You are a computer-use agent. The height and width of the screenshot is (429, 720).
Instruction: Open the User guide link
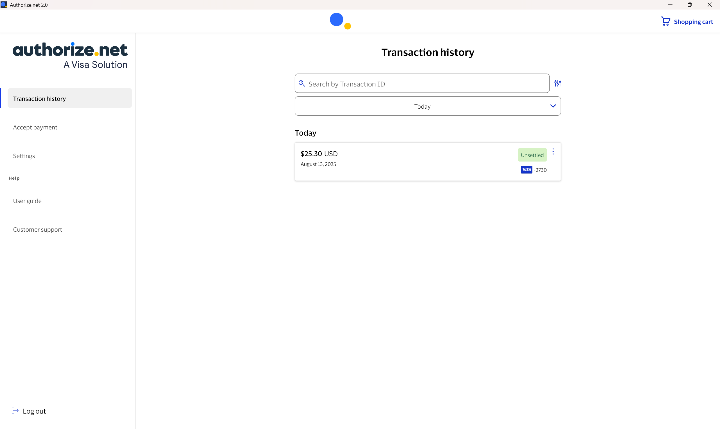(x=27, y=201)
